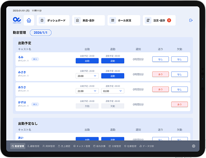Viewport: 206px width, 158px height.
Task: Open cast profile link かずは
Action: click(x=22, y=102)
